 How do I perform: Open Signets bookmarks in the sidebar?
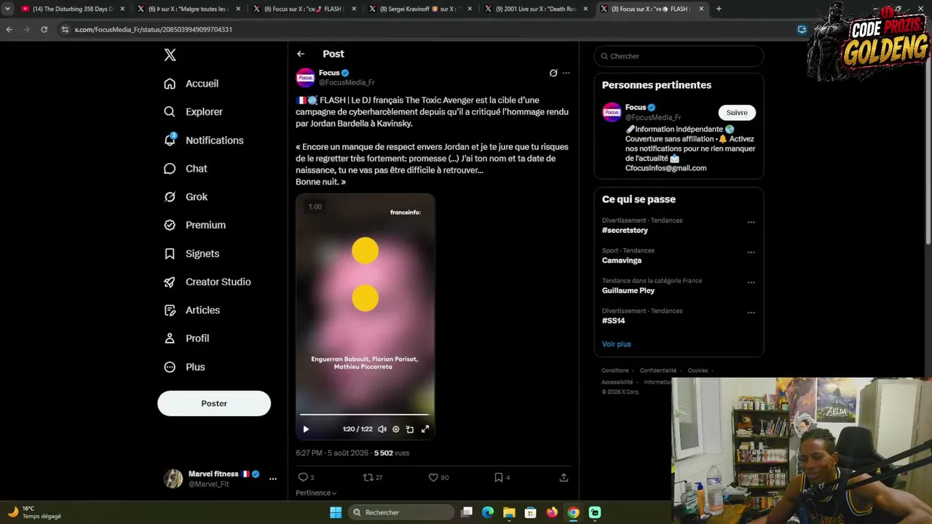tap(192, 254)
